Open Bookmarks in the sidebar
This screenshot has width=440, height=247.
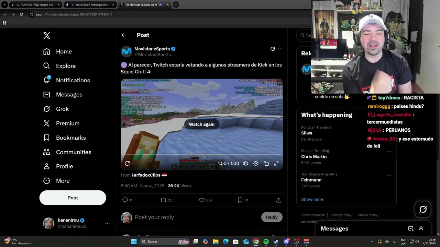tap(64, 138)
